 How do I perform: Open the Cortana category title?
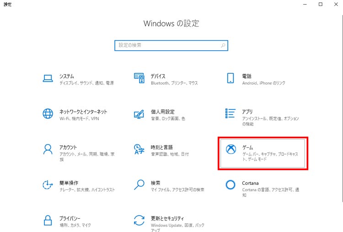[250, 183]
